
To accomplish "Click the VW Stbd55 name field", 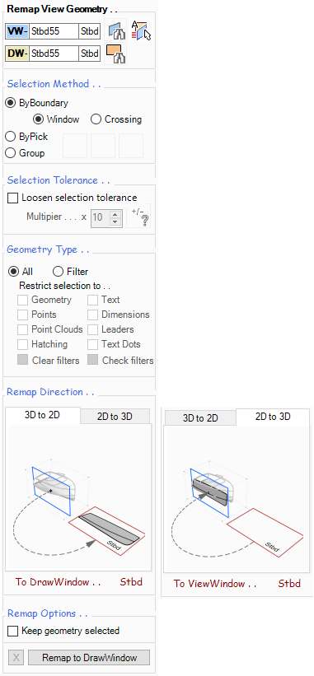I will click(54, 31).
